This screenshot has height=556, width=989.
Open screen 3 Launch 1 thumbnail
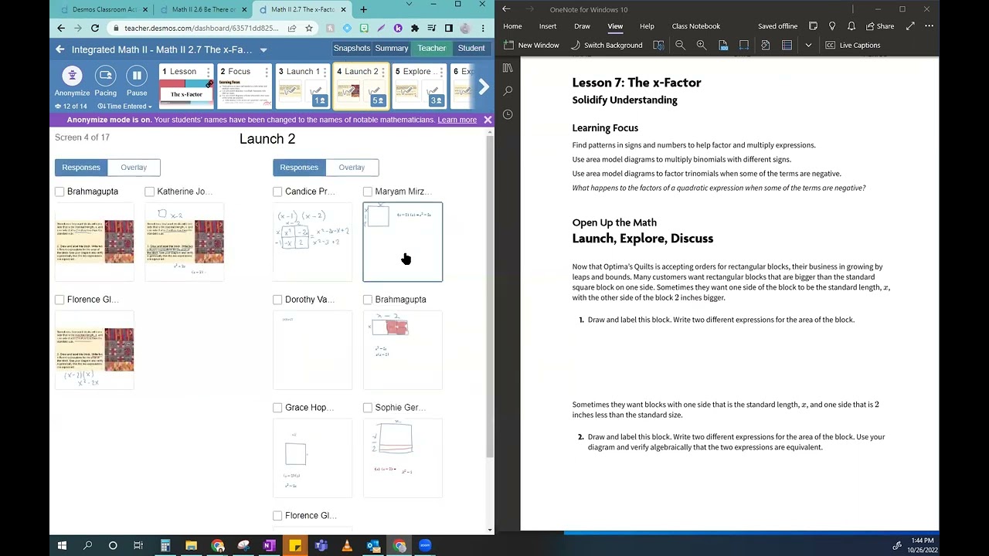tap(302, 86)
